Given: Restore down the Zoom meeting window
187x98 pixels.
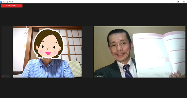Looking at the screenshot, I should tap(178, 2).
